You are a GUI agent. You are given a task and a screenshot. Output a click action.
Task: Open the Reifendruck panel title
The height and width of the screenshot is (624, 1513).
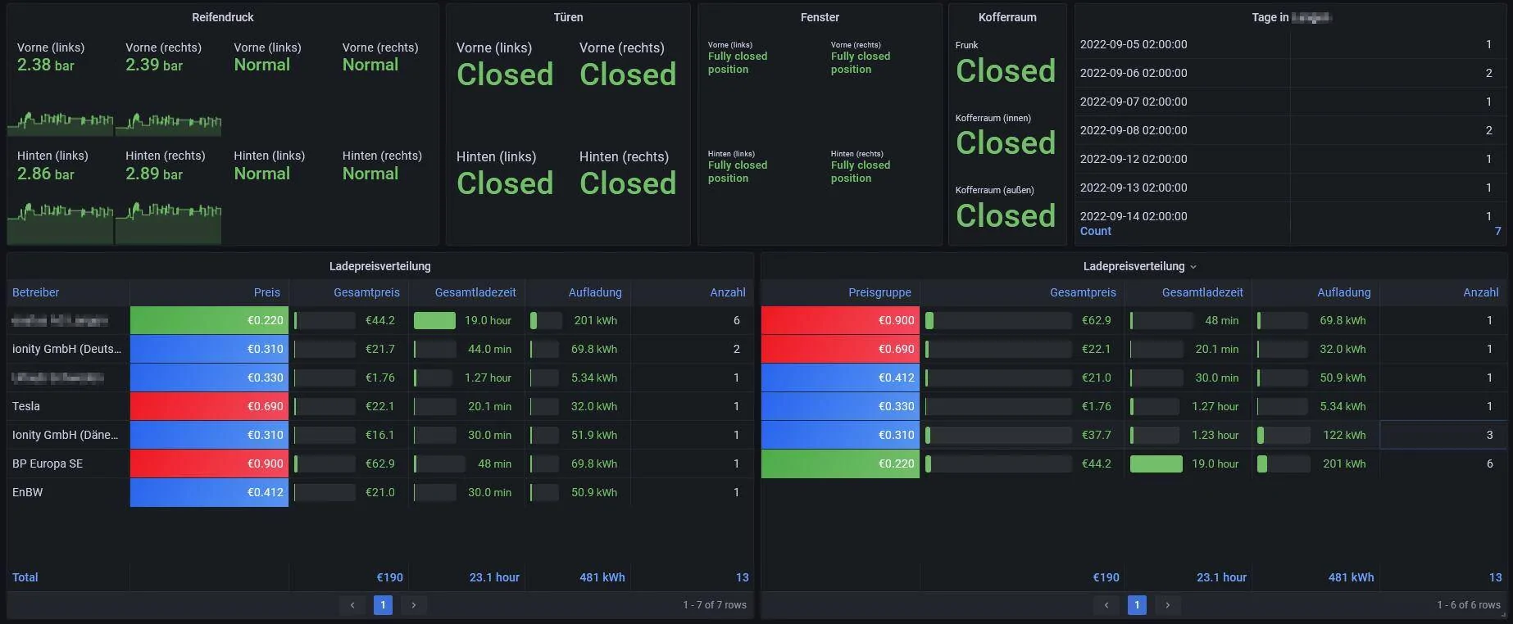[x=223, y=17]
